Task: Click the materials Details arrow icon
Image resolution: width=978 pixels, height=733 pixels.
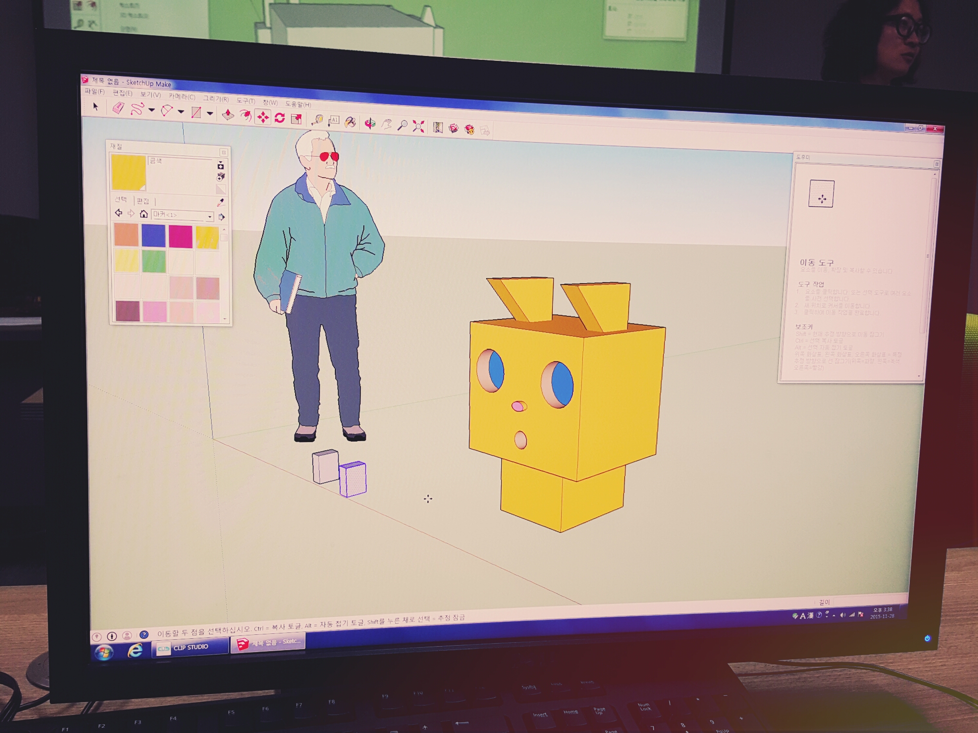Action: 222,217
